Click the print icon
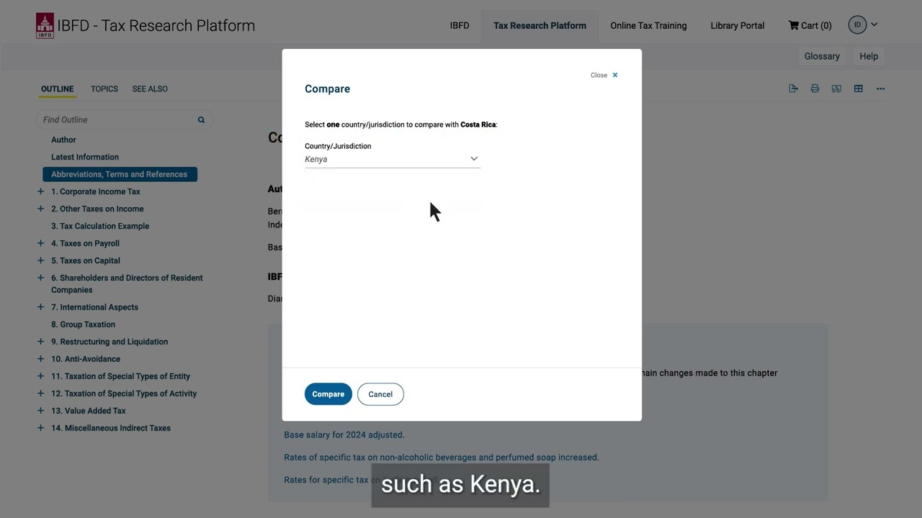This screenshot has height=518, width=922. coord(815,88)
